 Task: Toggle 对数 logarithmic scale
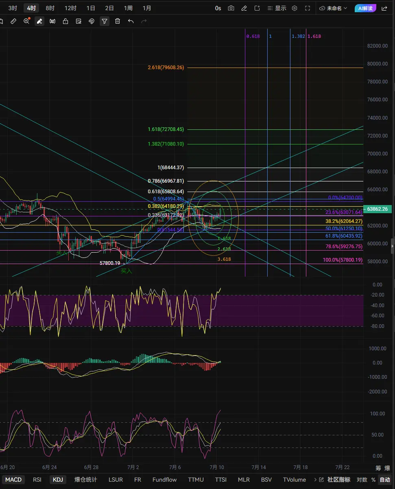[362, 480]
